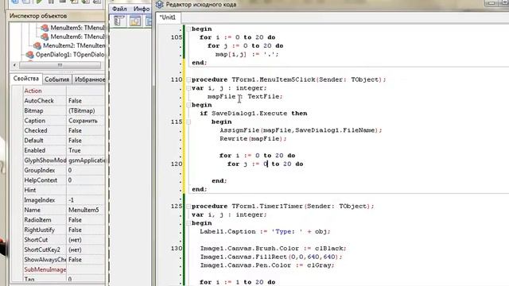Click the GroupIndex value field
This screenshot has height=286, width=509.
pyautogui.click(x=86, y=170)
